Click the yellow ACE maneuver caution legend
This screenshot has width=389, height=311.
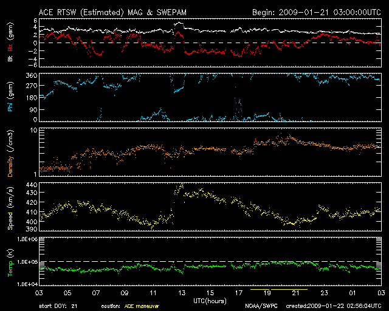click(142, 306)
